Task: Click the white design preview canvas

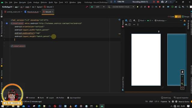Action: pos(146,60)
